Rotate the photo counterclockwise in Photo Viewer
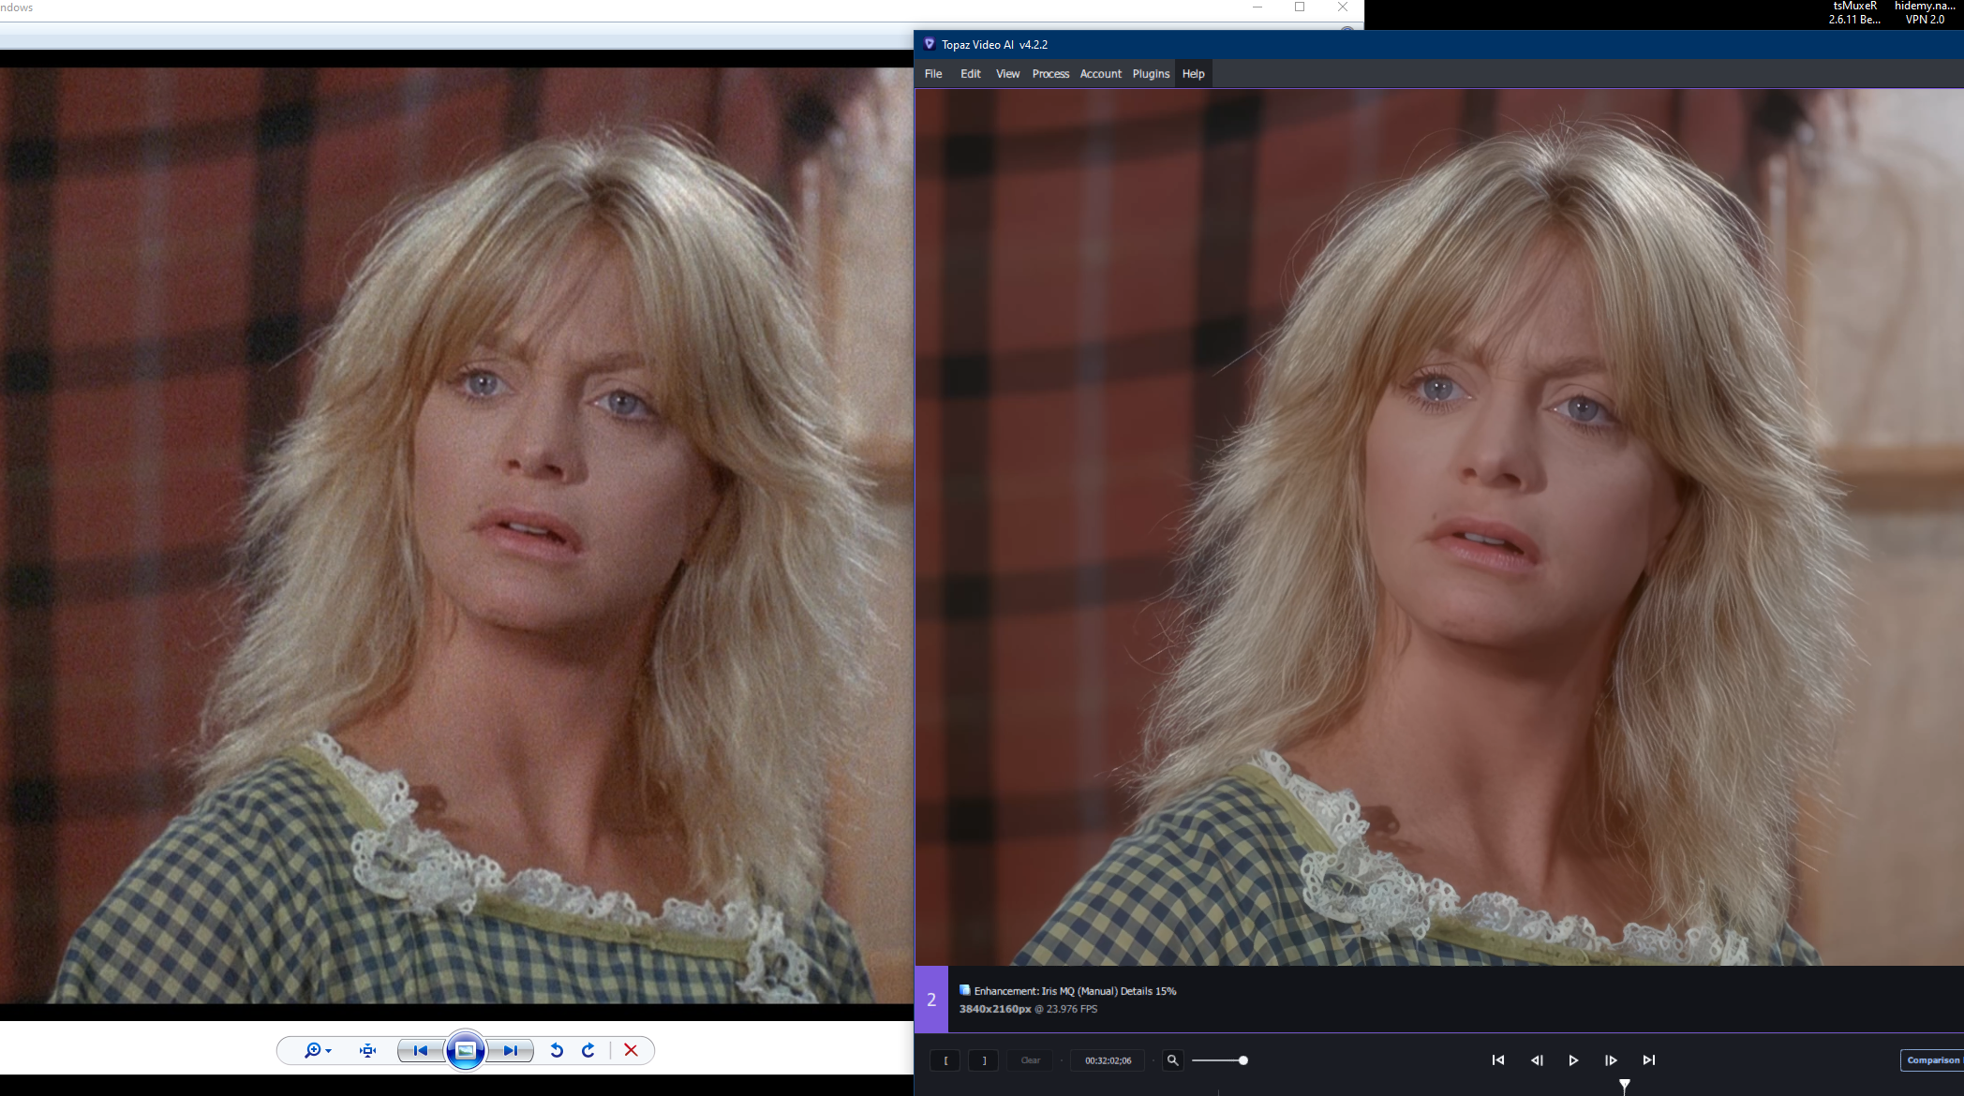The height and width of the screenshot is (1096, 1964). [557, 1051]
